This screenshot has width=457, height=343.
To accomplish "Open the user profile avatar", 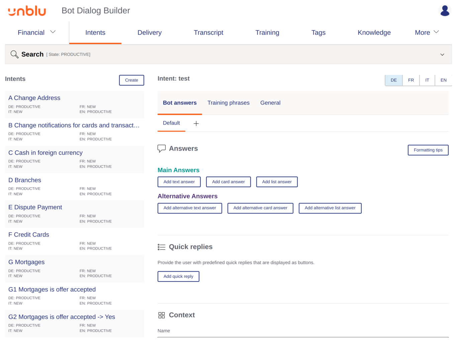I will coord(445,11).
